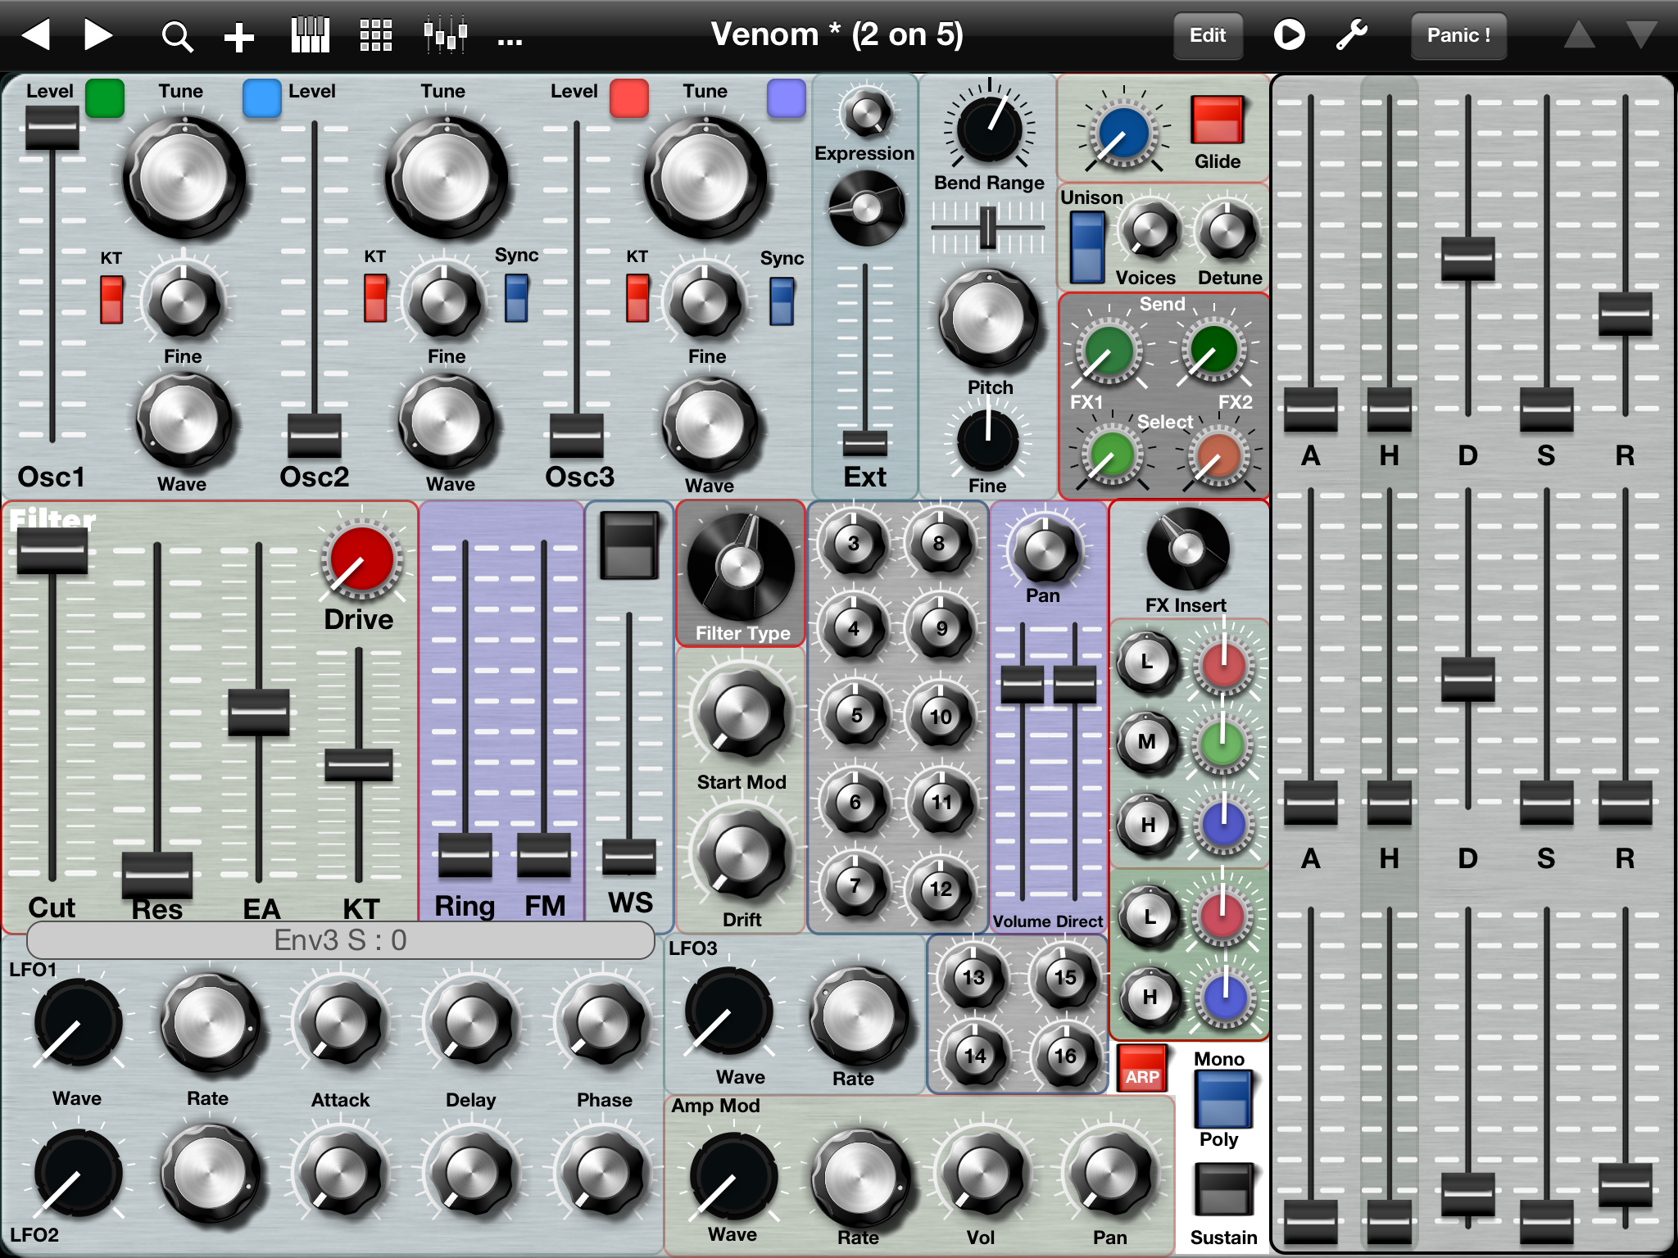
Task: Open the piano keyboard icon
Action: (311, 36)
